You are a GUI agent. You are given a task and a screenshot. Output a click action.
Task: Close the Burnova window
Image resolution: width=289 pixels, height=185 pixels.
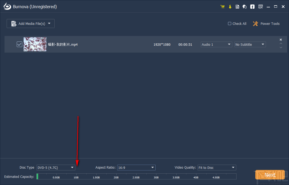point(283,7)
